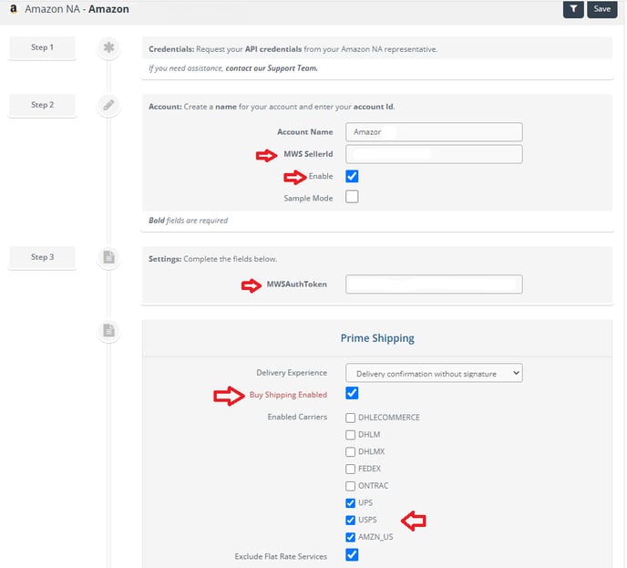
Task: Click the pencil account step icon
Action: click(x=108, y=105)
